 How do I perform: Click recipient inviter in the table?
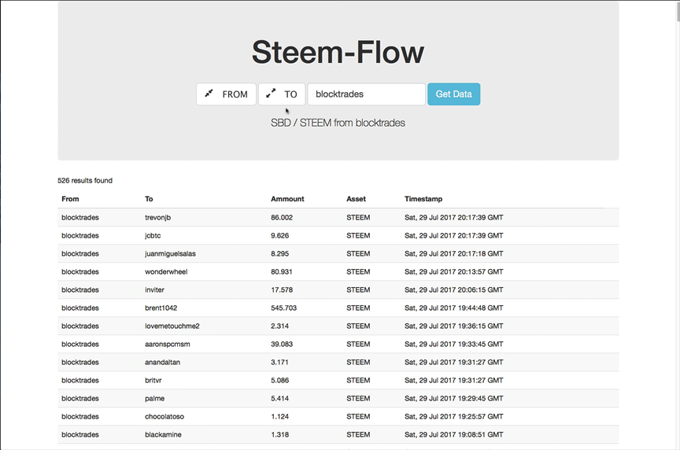pyautogui.click(x=154, y=290)
